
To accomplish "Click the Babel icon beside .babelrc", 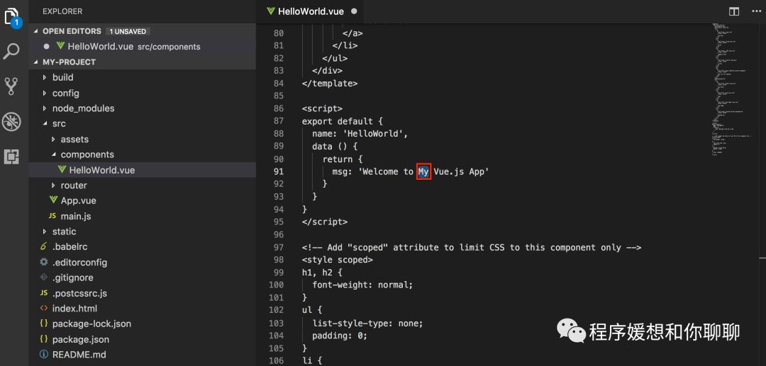I will coord(44,246).
